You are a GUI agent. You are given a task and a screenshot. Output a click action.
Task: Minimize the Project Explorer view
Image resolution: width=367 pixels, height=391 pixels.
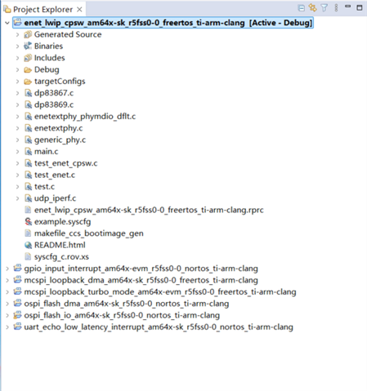347,6
